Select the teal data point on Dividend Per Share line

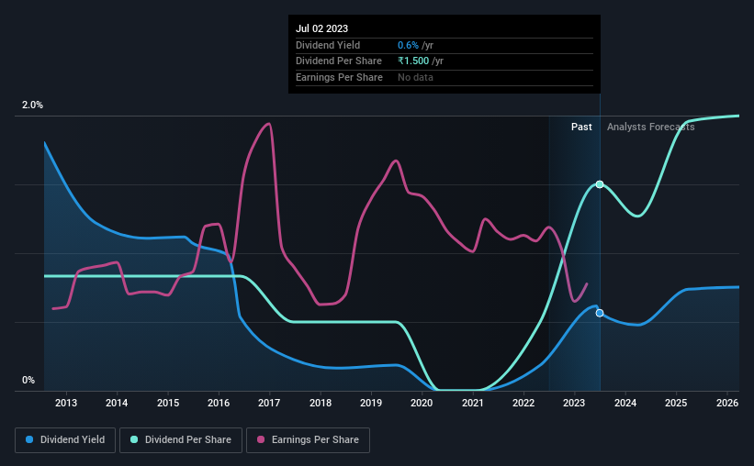[600, 184]
